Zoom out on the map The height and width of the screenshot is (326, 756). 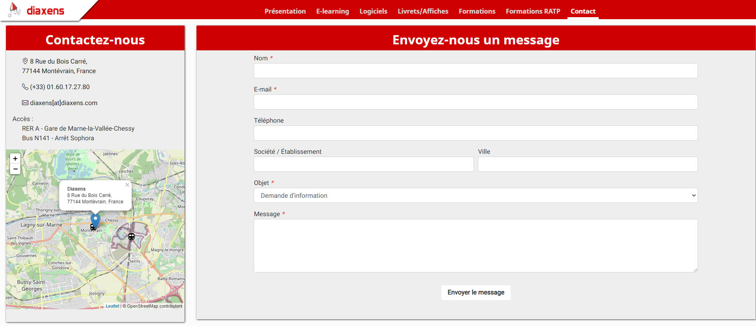[15, 169]
